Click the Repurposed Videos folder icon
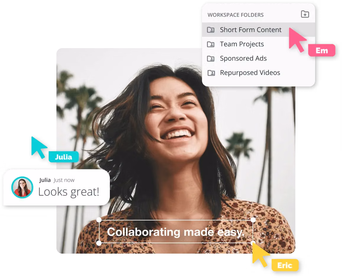The height and width of the screenshot is (278, 342). click(x=211, y=73)
